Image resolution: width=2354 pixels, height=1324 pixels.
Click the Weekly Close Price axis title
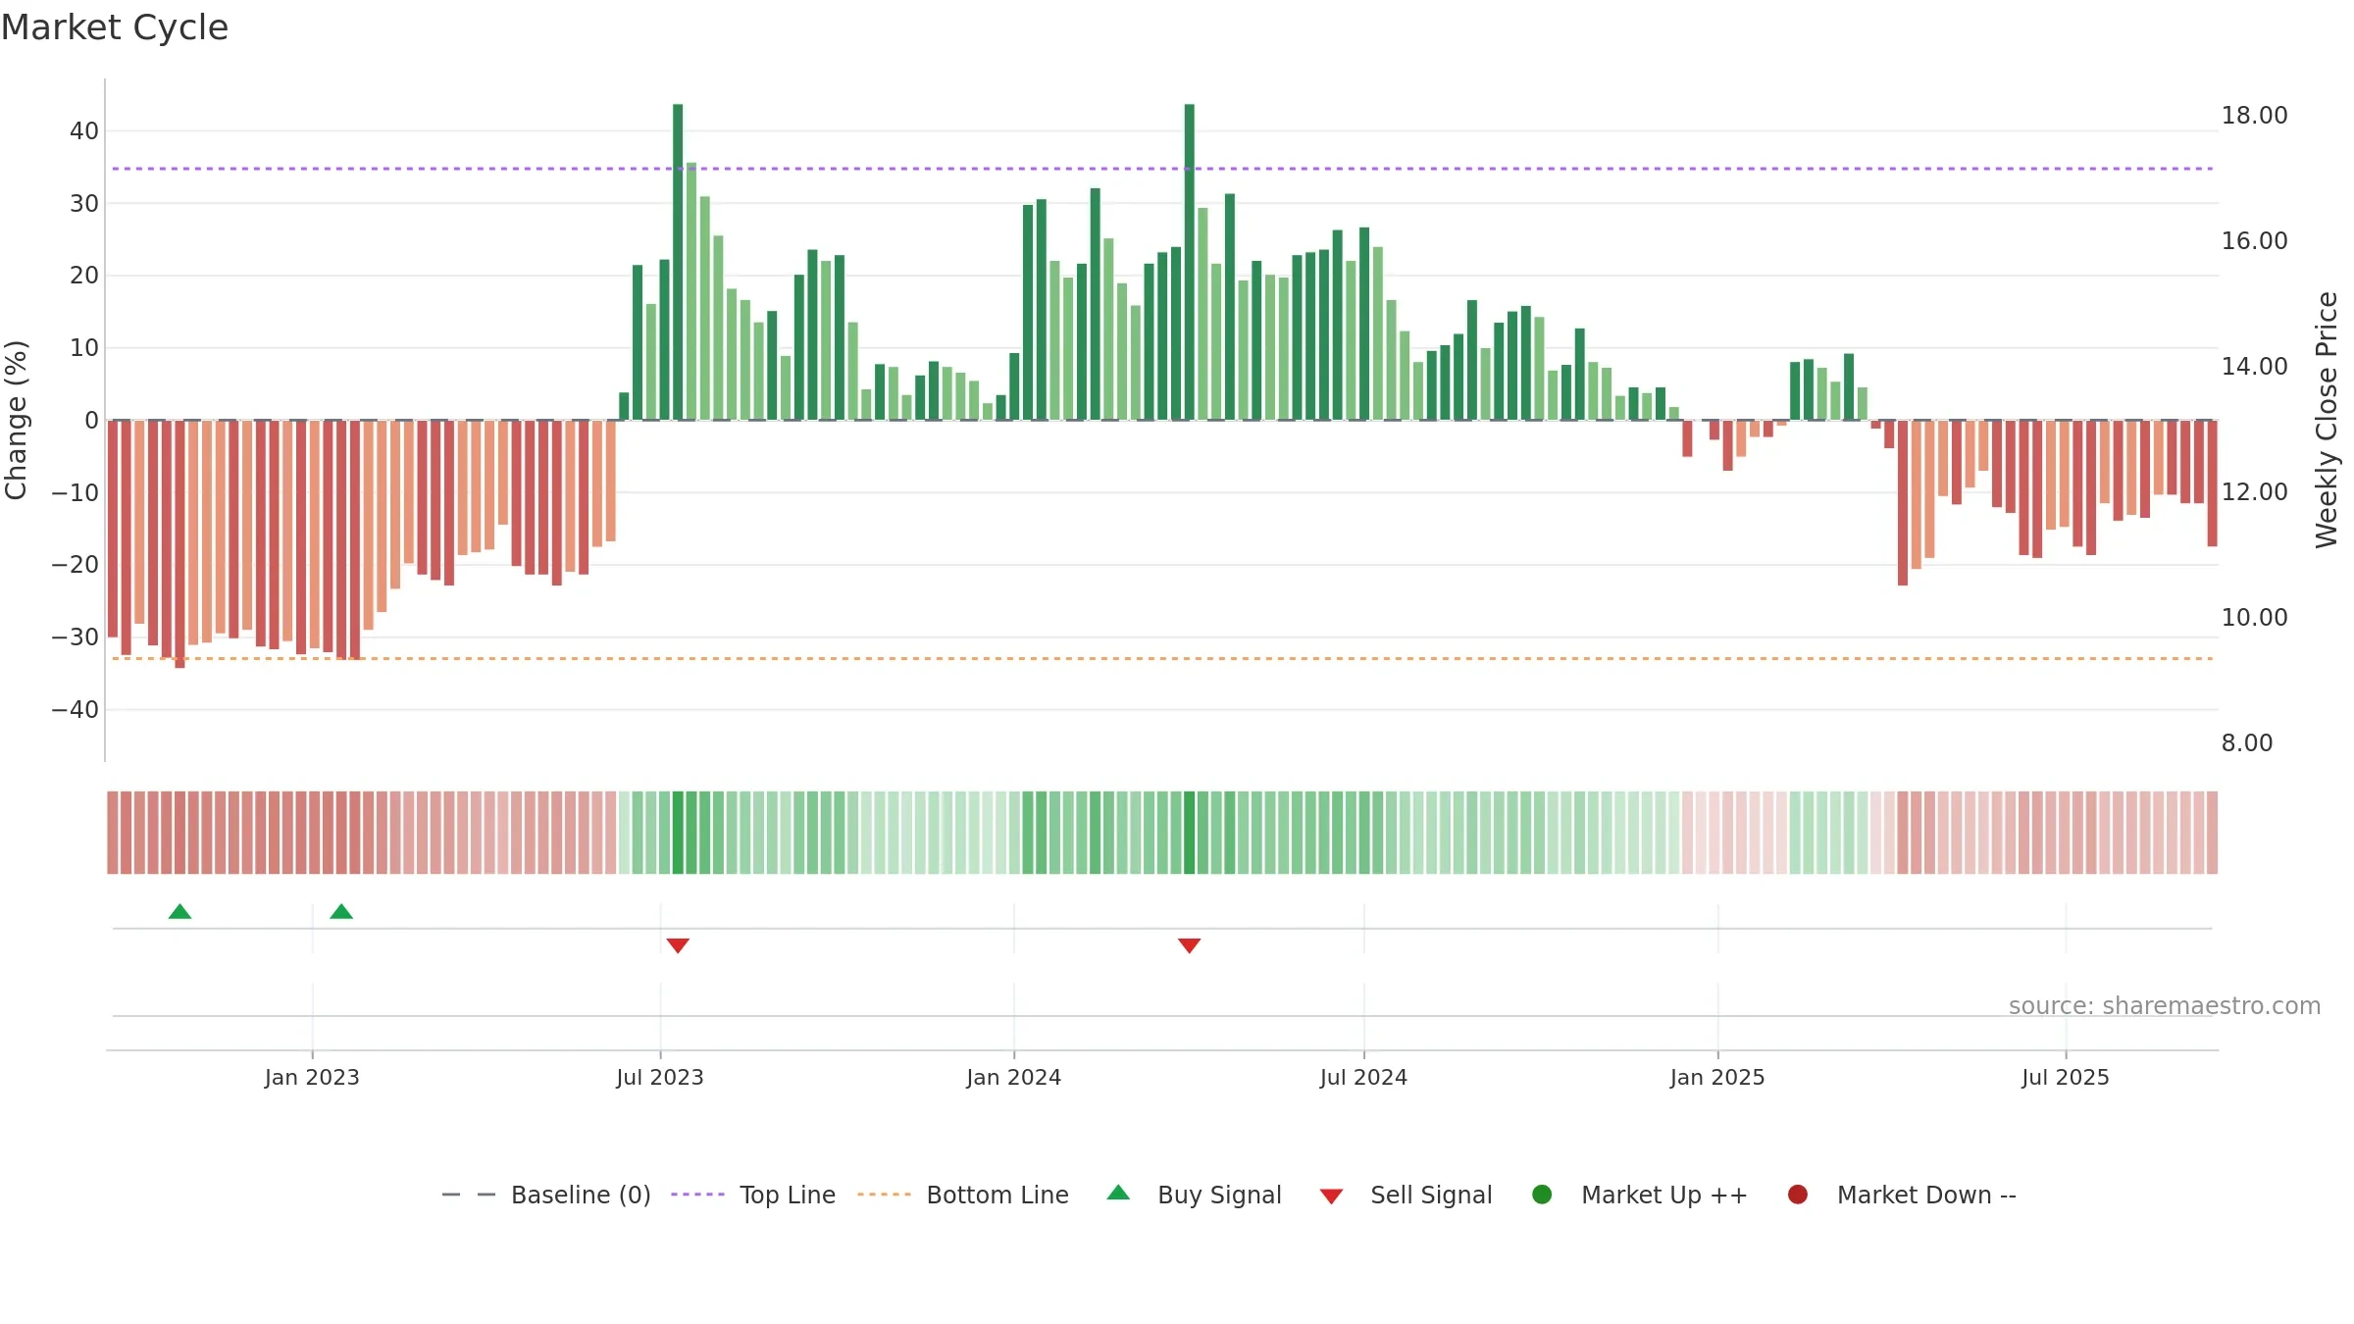(2327, 420)
